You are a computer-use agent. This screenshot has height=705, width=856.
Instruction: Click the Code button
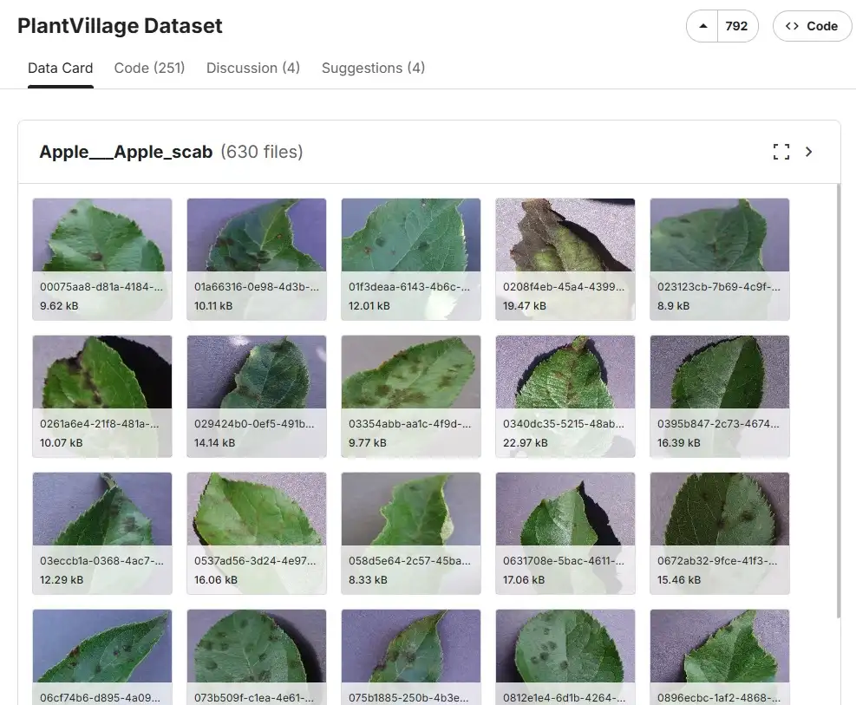point(812,26)
